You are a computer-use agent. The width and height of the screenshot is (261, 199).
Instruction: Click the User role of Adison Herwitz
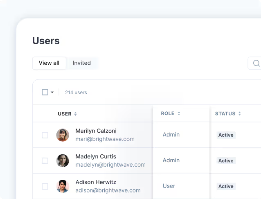169,186
